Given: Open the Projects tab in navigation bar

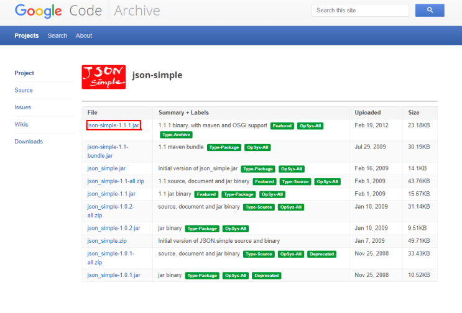Looking at the screenshot, I should point(27,35).
